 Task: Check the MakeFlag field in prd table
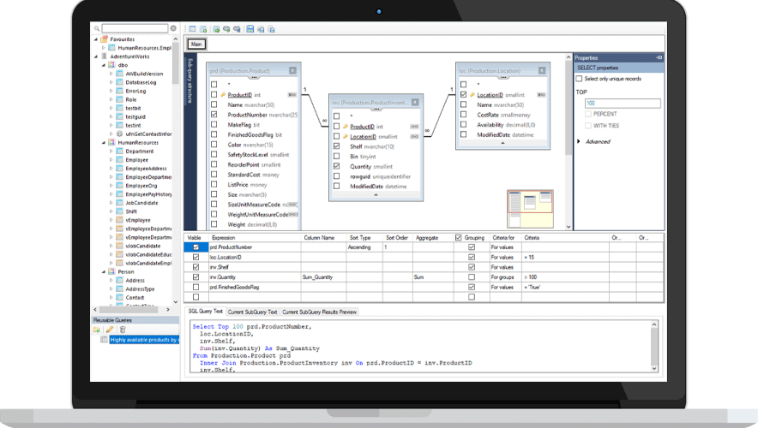(214, 124)
